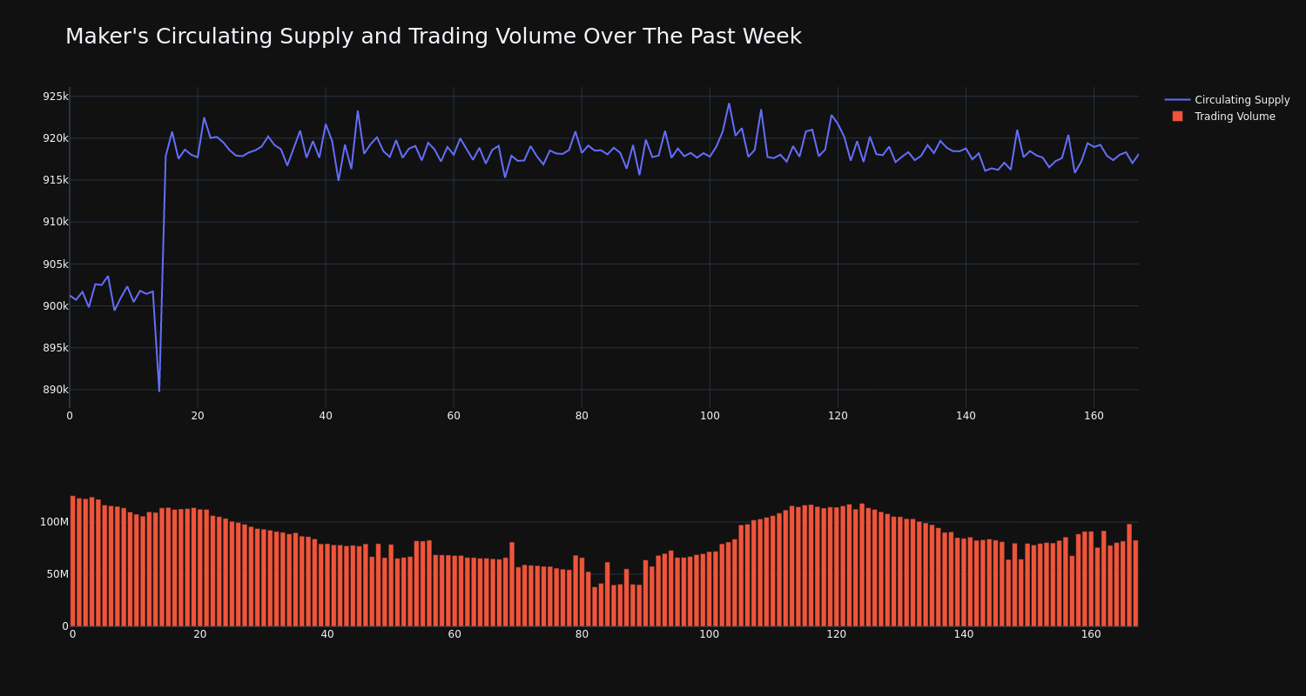Screen dimensions: 1306x696
Task: Click the lowest supply dip near 890k
Action: tap(159, 391)
